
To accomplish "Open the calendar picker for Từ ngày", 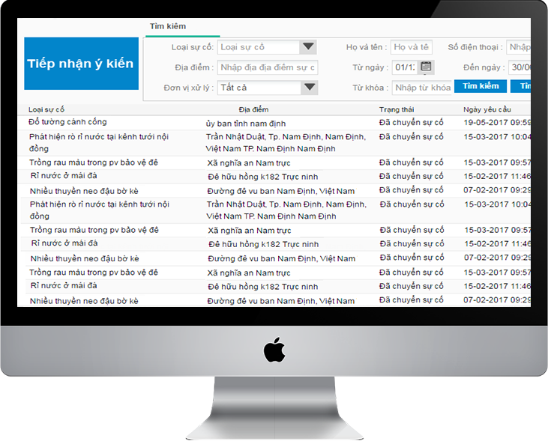I will click(x=426, y=67).
